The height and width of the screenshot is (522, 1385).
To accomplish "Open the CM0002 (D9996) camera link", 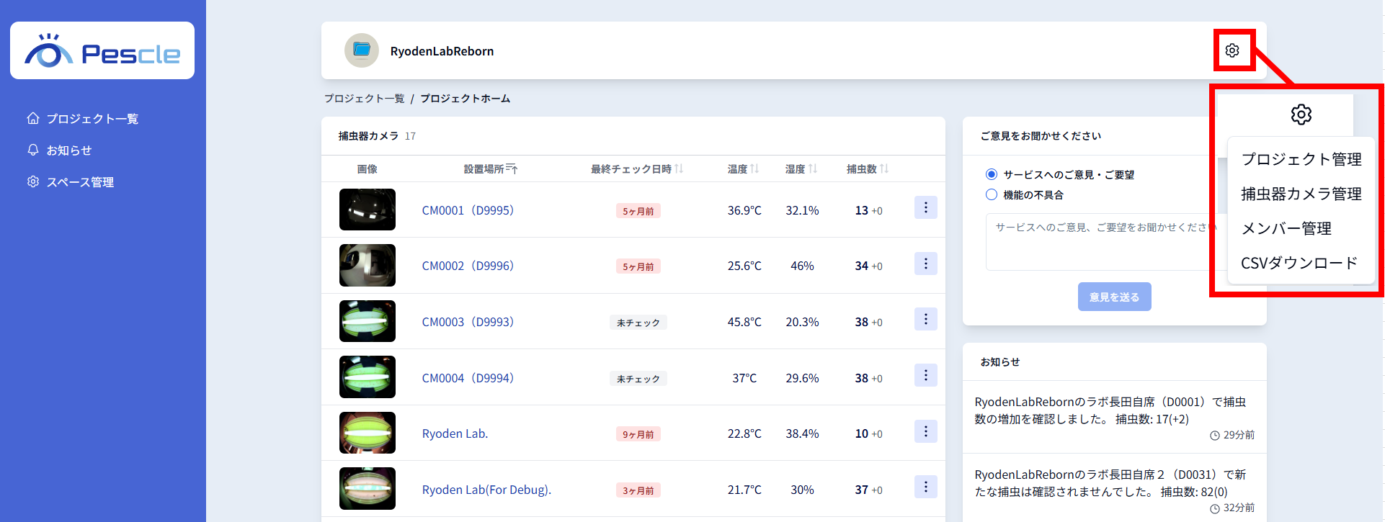I will 468,266.
